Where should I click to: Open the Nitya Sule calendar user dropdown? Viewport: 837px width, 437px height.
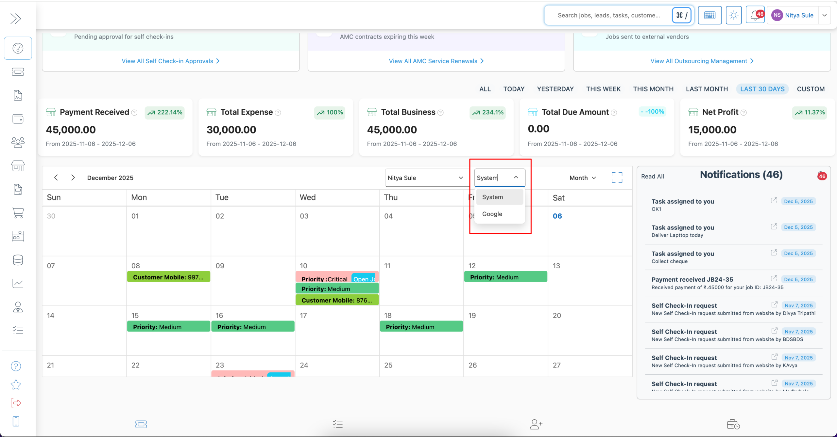(426, 178)
